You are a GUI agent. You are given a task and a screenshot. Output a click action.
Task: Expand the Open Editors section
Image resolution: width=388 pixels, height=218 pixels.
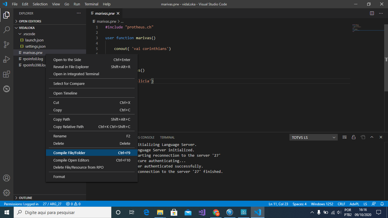(50, 21)
